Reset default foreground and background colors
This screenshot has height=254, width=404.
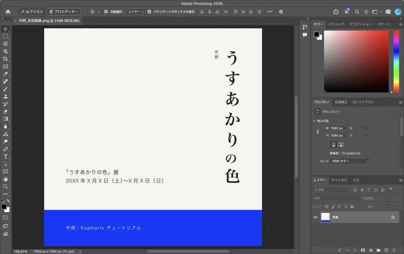pos(3,201)
